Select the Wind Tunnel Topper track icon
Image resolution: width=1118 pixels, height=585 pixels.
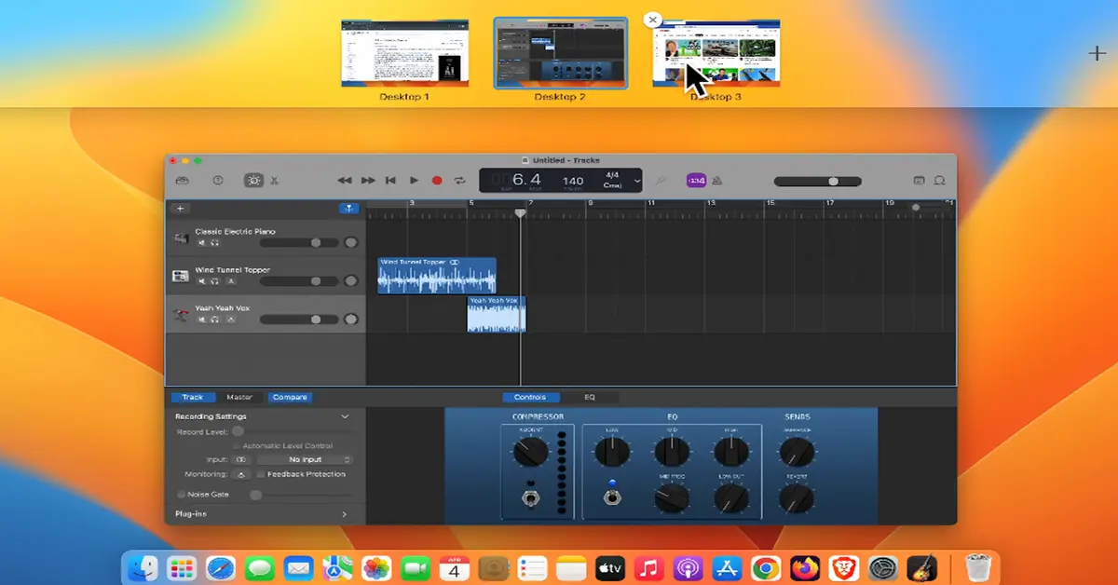[x=181, y=277]
